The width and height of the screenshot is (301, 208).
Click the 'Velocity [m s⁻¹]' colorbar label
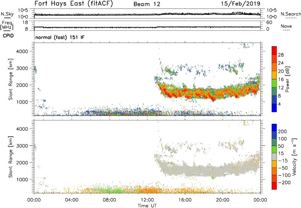pos(294,157)
